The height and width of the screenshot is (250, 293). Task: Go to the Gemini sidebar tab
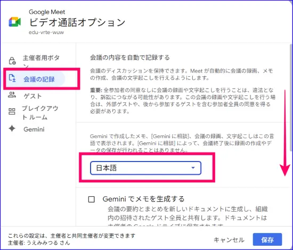[x=35, y=129]
